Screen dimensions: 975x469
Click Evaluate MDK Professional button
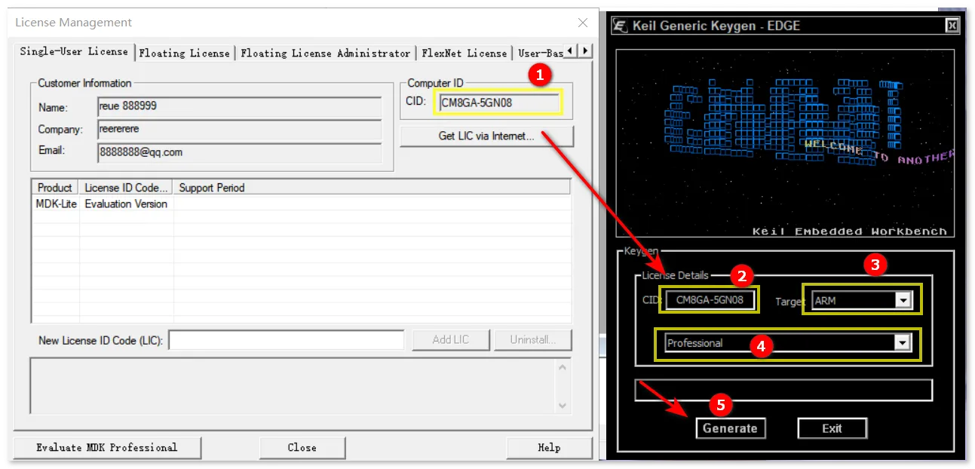point(107,447)
